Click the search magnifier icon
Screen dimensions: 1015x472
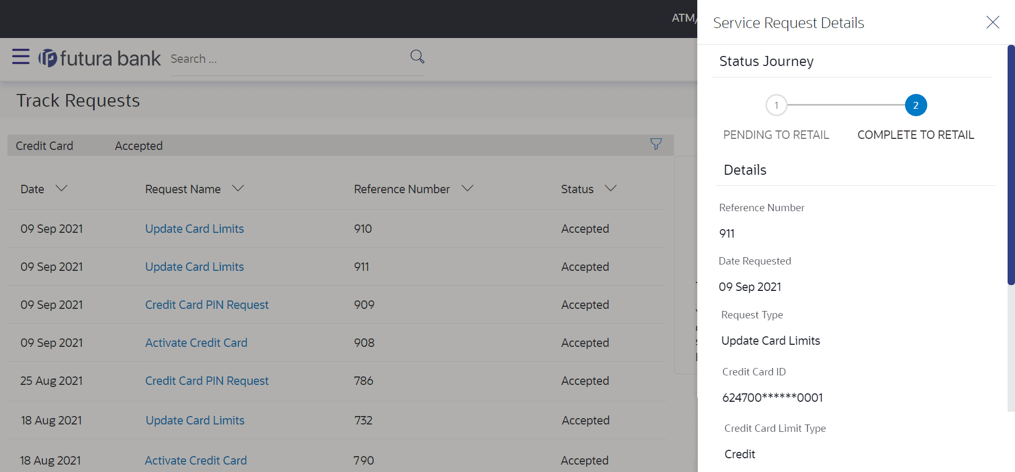pyautogui.click(x=417, y=56)
